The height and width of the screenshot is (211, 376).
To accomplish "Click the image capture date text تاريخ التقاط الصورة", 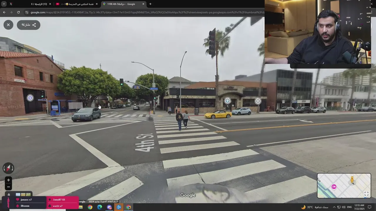I will (x=103, y=202).
